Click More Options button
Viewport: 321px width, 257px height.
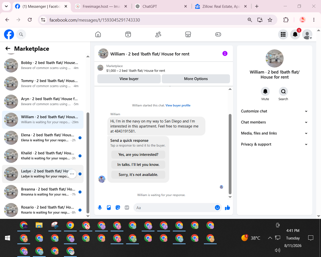point(196,79)
